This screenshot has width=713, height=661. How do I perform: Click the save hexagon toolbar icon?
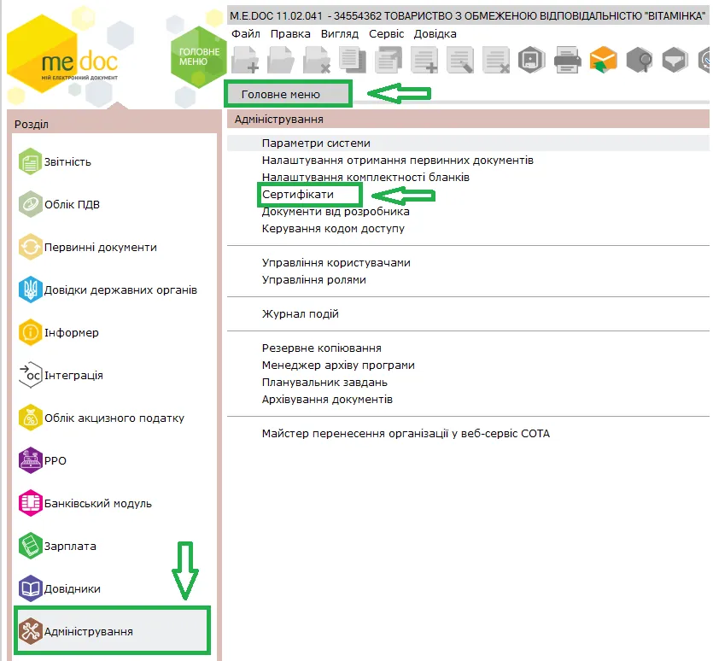pos(531,60)
